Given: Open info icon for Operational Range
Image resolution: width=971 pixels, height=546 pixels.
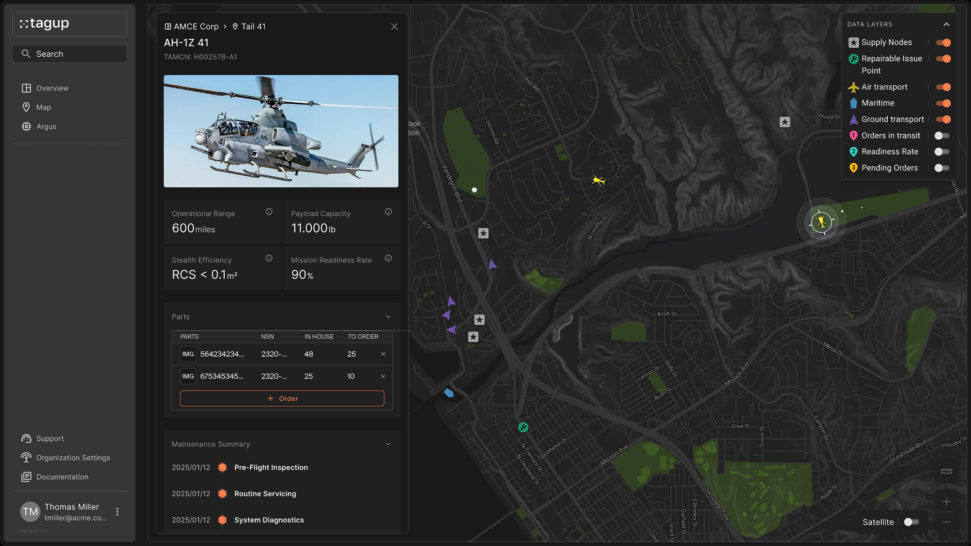Looking at the screenshot, I should point(269,212).
